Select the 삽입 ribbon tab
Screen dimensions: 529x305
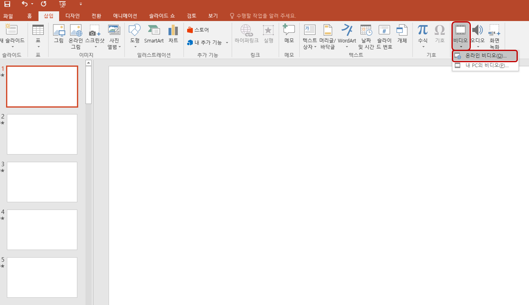[49, 16]
